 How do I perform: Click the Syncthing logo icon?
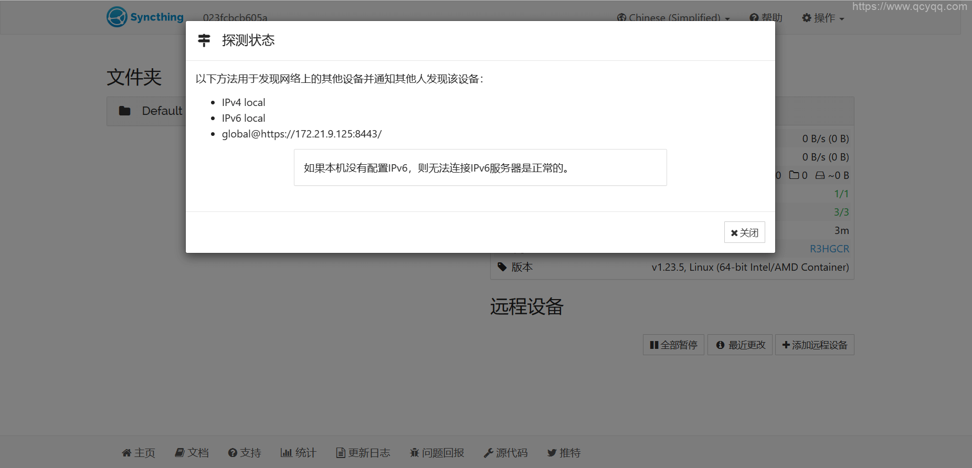[117, 17]
